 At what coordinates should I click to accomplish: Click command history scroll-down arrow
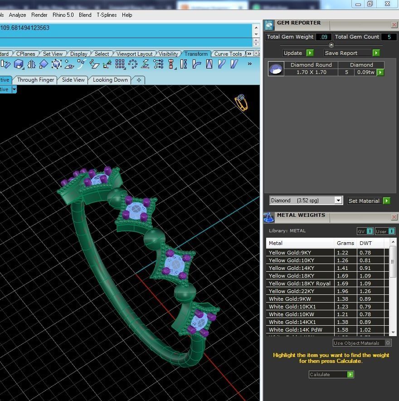[x=256, y=34]
